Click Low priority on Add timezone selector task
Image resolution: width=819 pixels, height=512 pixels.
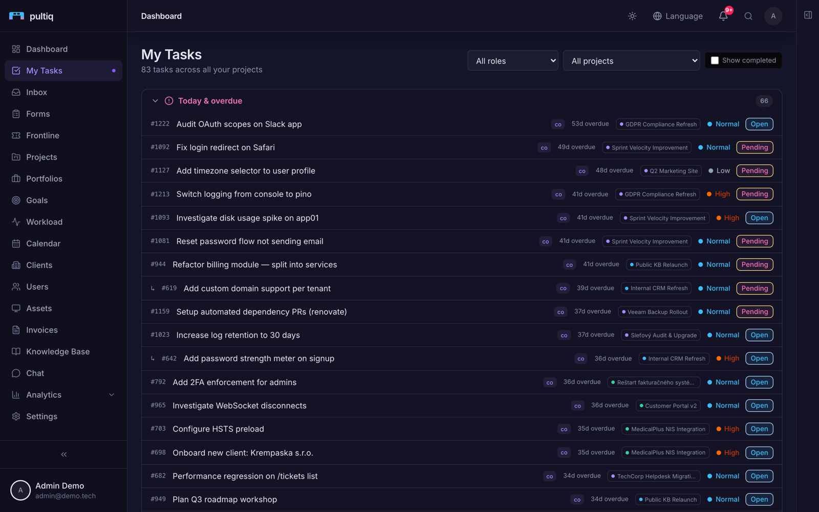(x=719, y=171)
